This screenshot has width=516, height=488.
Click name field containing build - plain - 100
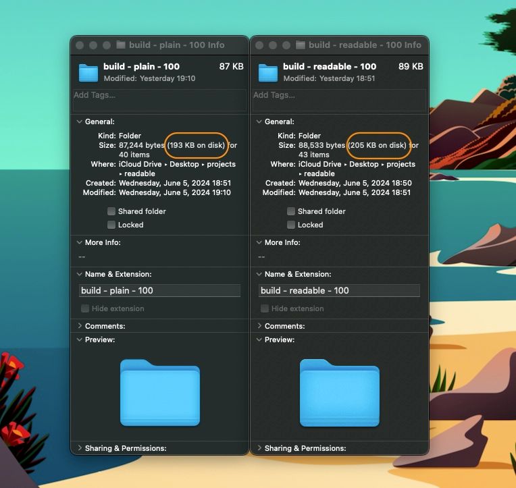click(x=159, y=291)
